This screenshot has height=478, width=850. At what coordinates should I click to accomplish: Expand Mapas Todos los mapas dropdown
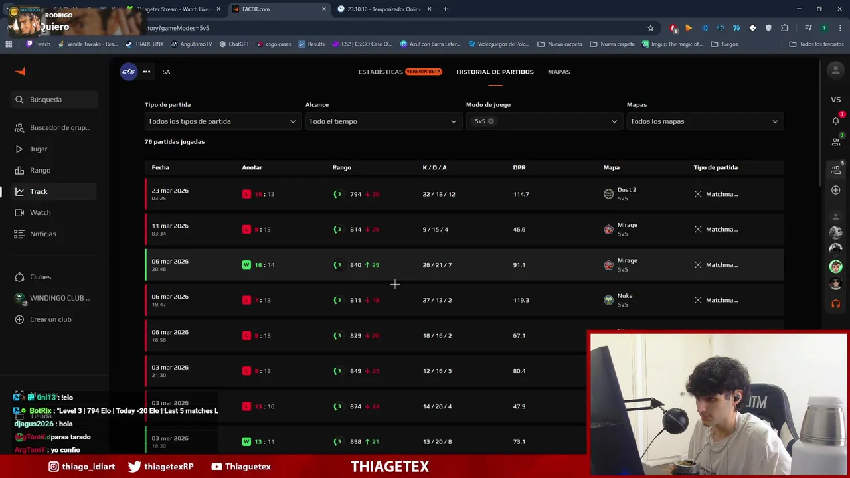tap(704, 121)
